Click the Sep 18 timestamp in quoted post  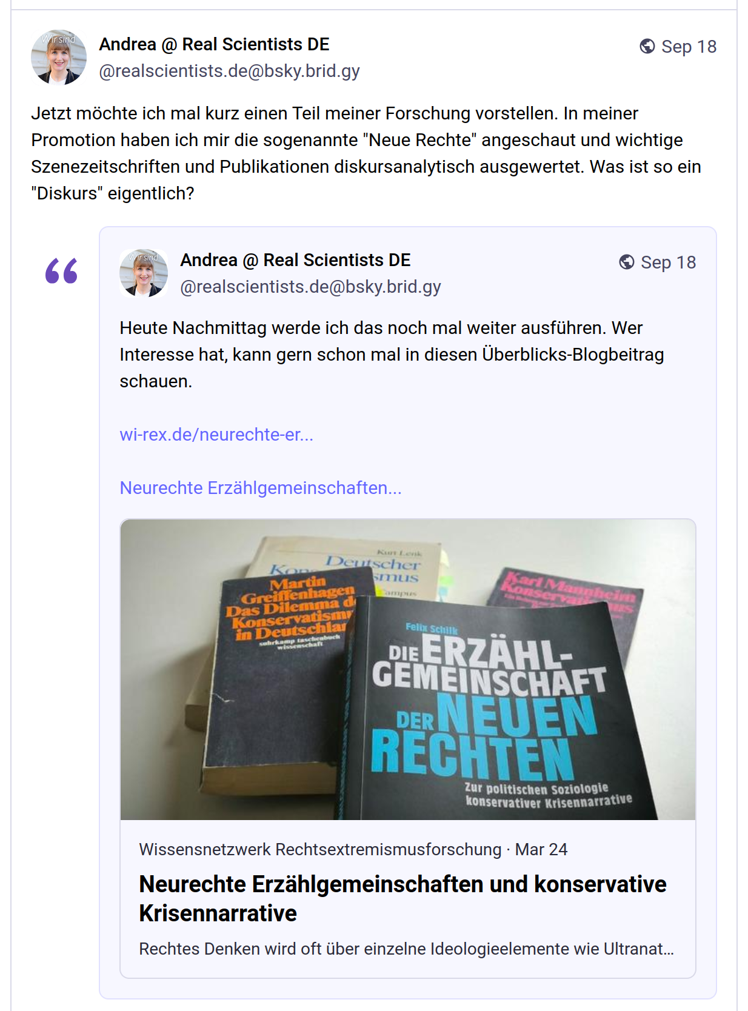click(668, 262)
